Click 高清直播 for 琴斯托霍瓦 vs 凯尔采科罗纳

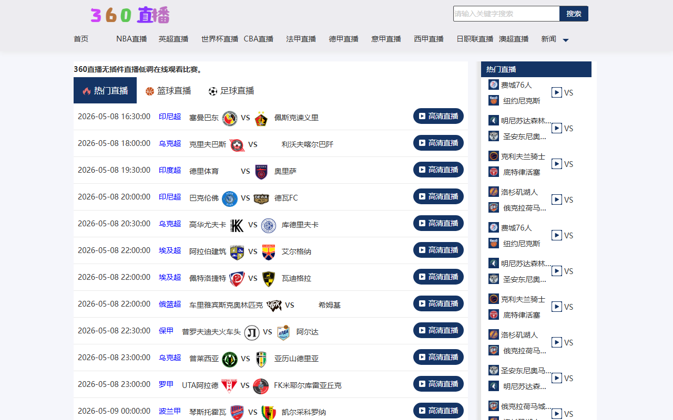pyautogui.click(x=439, y=411)
